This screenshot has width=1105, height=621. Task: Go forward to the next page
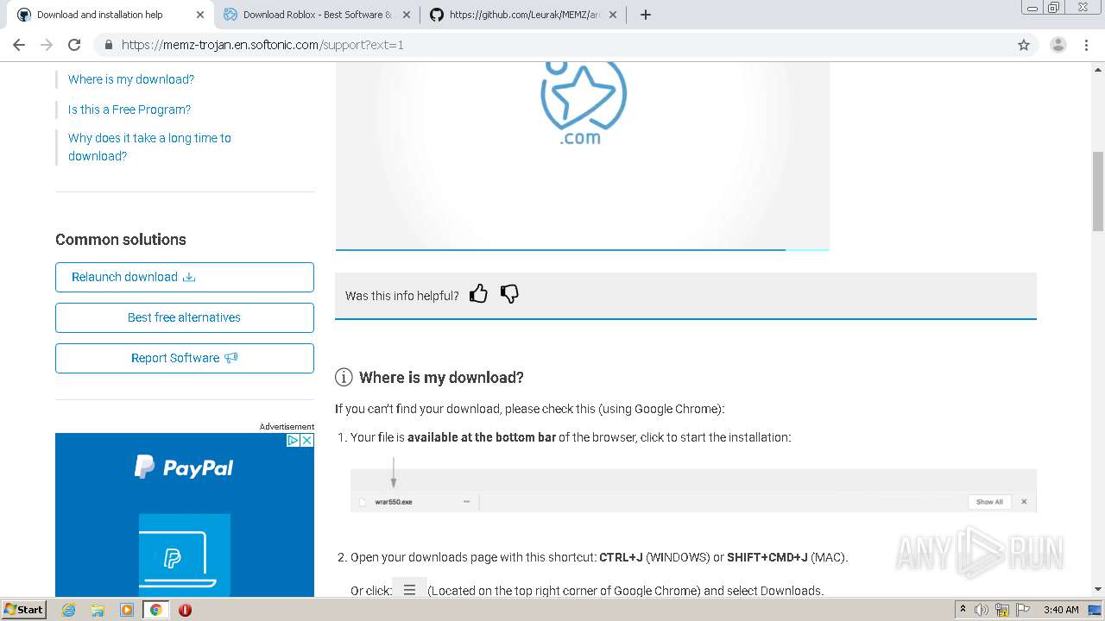coord(47,45)
